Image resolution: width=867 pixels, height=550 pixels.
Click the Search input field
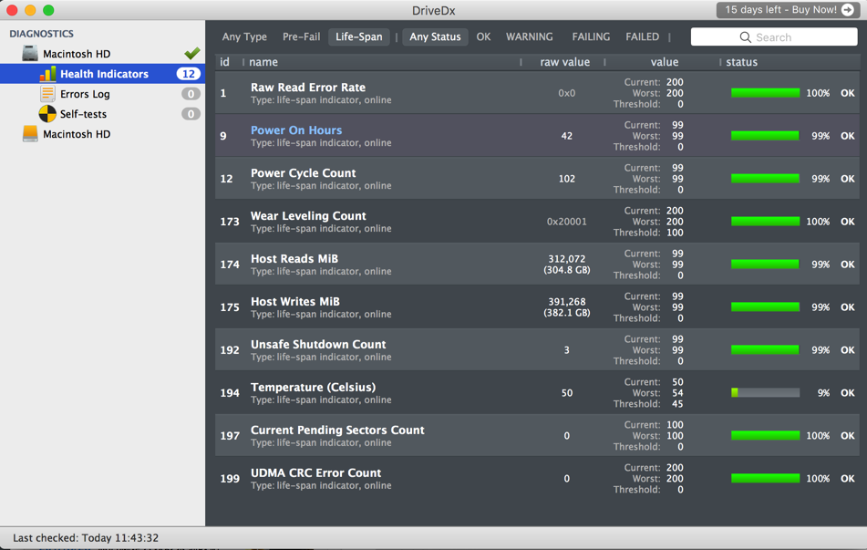[x=774, y=37]
